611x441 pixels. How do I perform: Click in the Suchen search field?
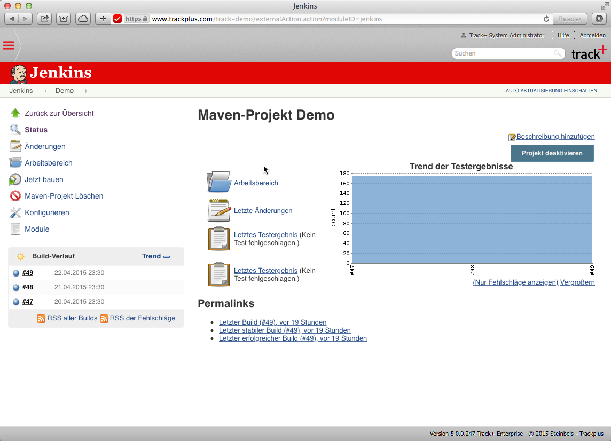coord(505,53)
